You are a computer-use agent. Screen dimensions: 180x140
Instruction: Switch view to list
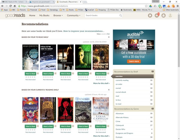(108, 34)
